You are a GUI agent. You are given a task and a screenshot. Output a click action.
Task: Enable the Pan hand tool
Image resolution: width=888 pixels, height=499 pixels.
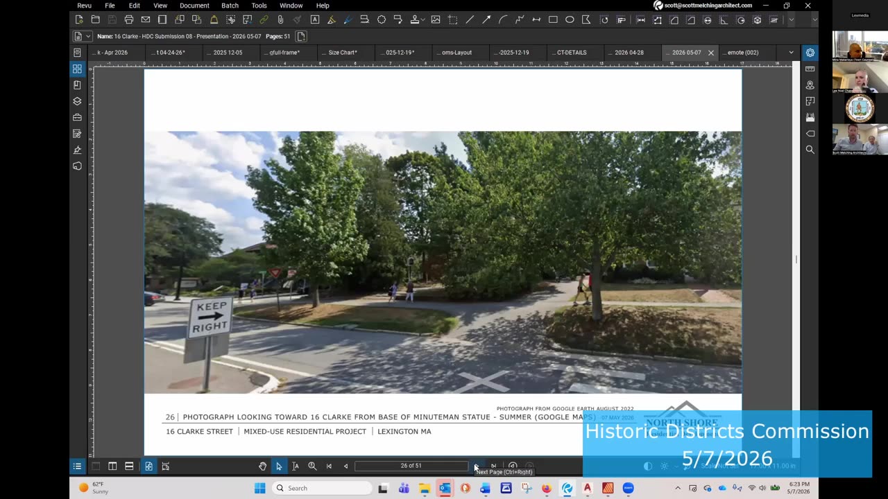tap(262, 466)
